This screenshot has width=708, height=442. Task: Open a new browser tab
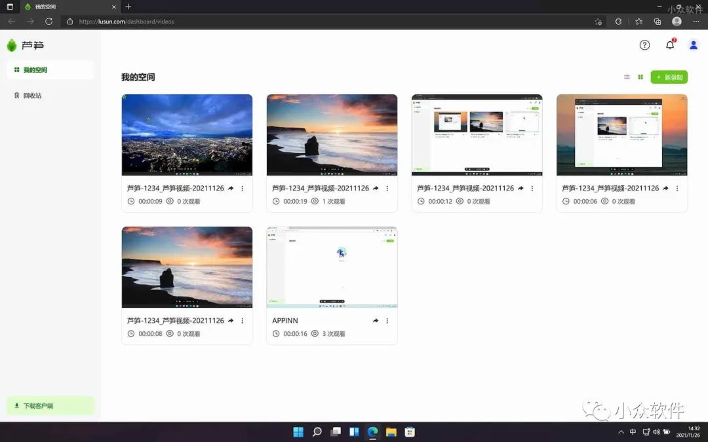coord(128,7)
